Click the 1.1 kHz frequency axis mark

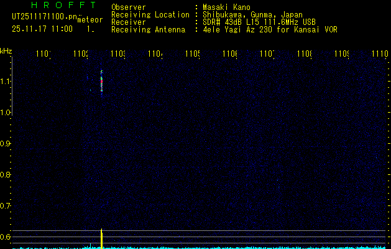click(6, 82)
